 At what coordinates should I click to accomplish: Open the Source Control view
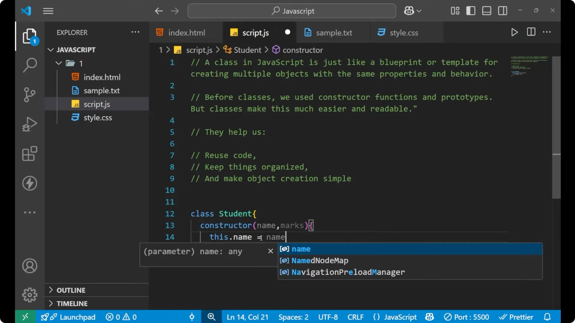point(30,95)
